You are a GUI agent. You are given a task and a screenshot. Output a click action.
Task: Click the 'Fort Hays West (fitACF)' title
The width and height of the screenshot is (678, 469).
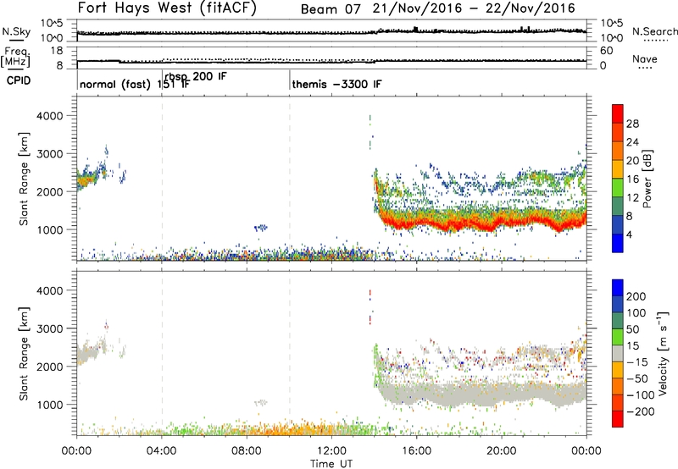click(167, 8)
